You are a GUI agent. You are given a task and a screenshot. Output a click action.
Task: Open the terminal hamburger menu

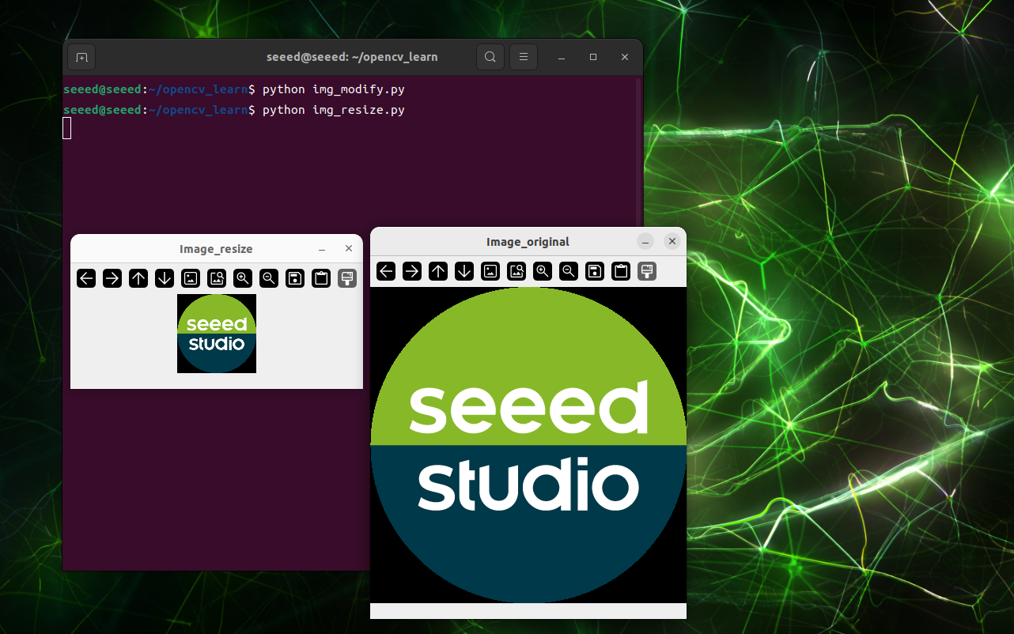524,57
